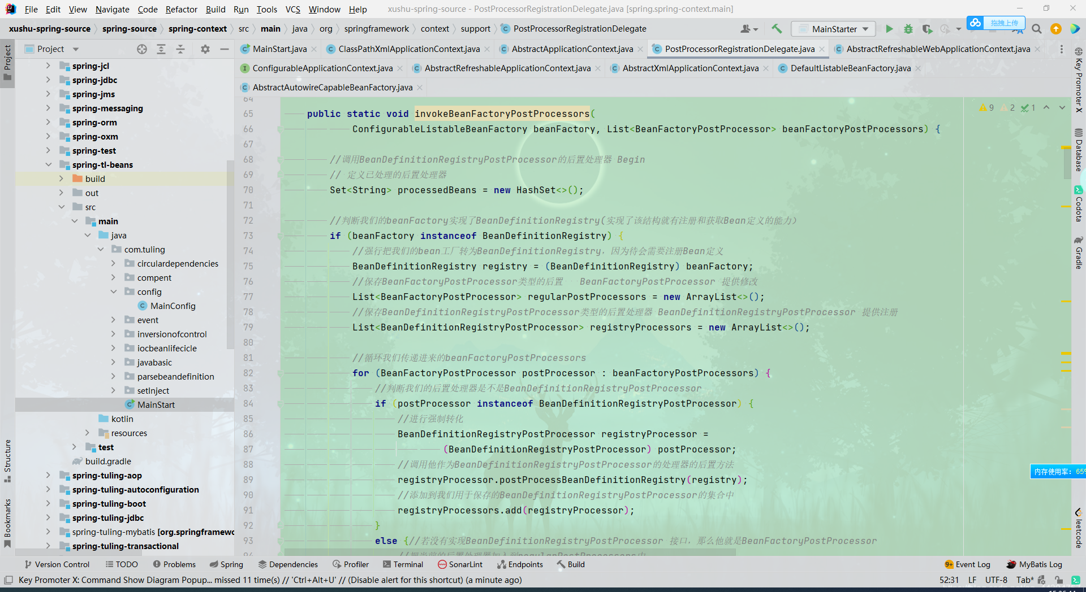Click the Baidu cloud upload widget
Screen dimensions: 1086x592
pos(996,23)
